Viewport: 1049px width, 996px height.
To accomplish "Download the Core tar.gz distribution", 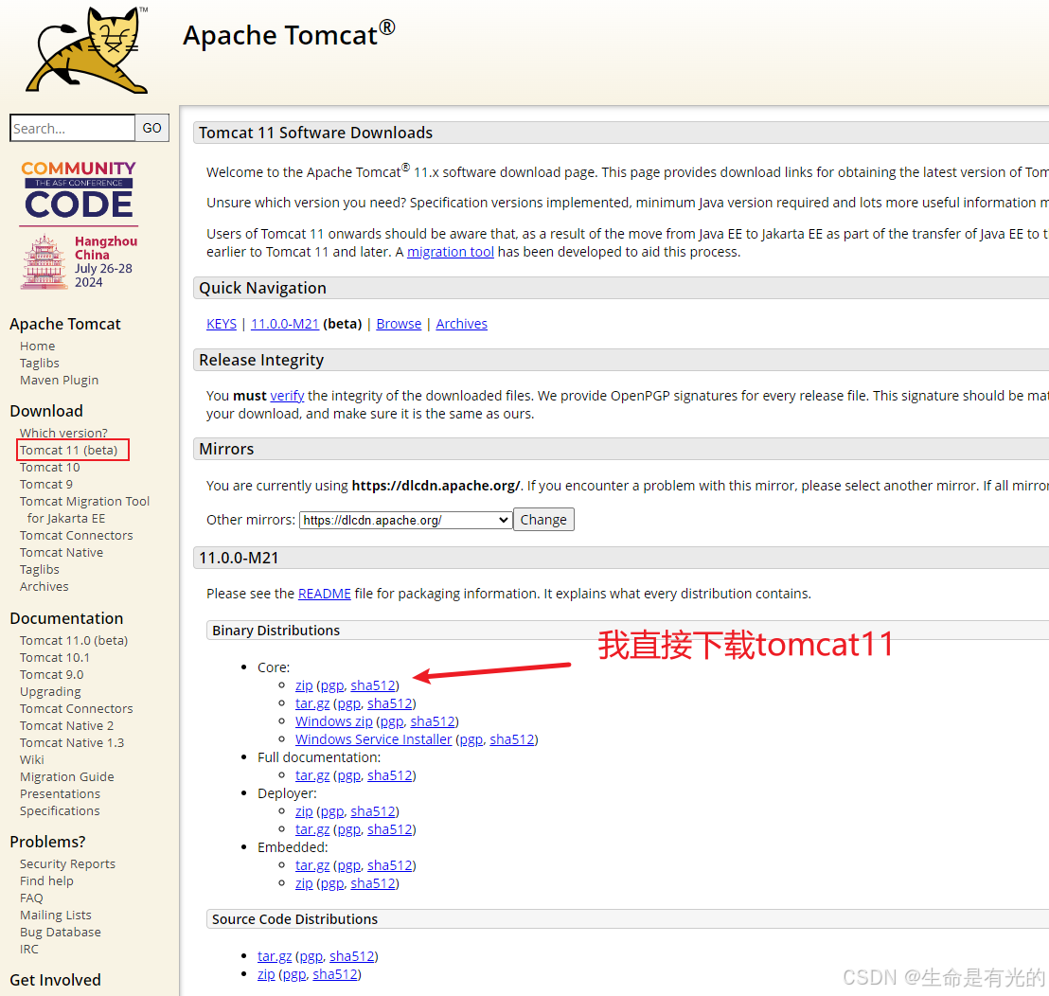I will pyautogui.click(x=312, y=703).
